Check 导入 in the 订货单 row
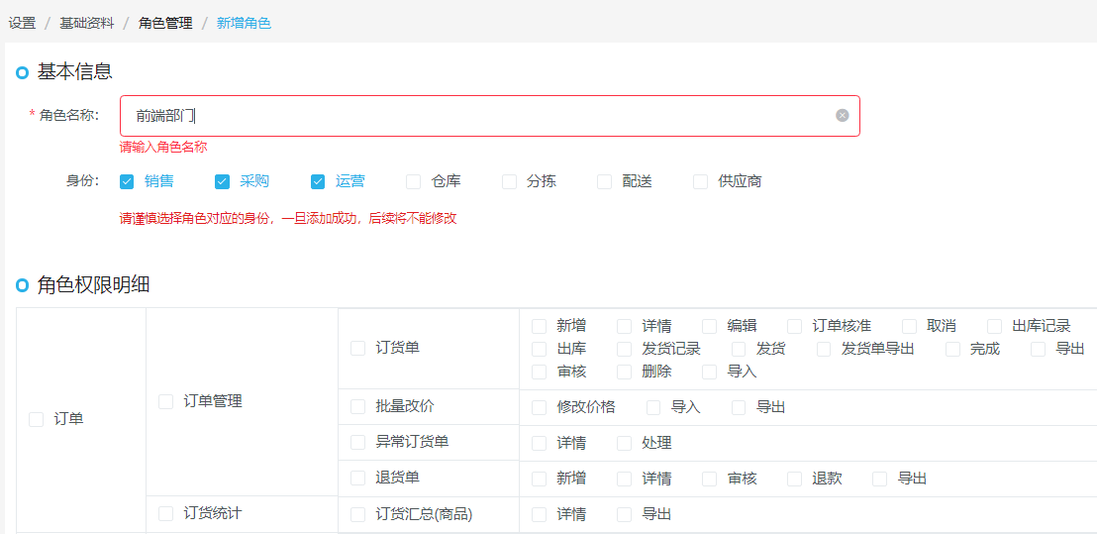This screenshot has height=534, width=1097. click(x=710, y=372)
